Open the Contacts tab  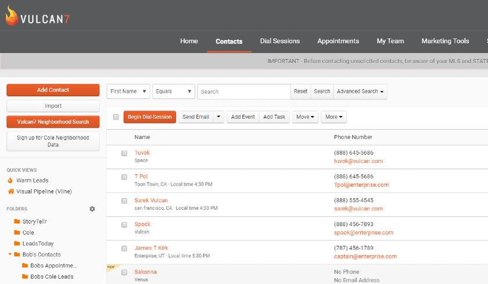click(x=229, y=41)
